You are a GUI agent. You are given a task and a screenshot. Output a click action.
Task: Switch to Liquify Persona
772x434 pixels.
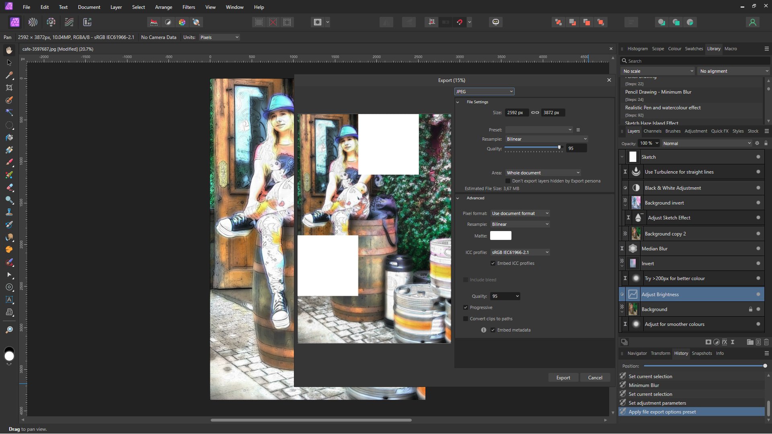point(33,22)
